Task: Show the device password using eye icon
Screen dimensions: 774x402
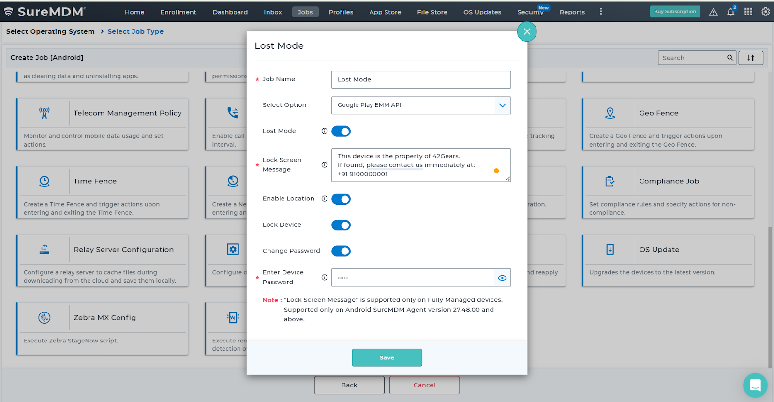Action: tap(502, 278)
